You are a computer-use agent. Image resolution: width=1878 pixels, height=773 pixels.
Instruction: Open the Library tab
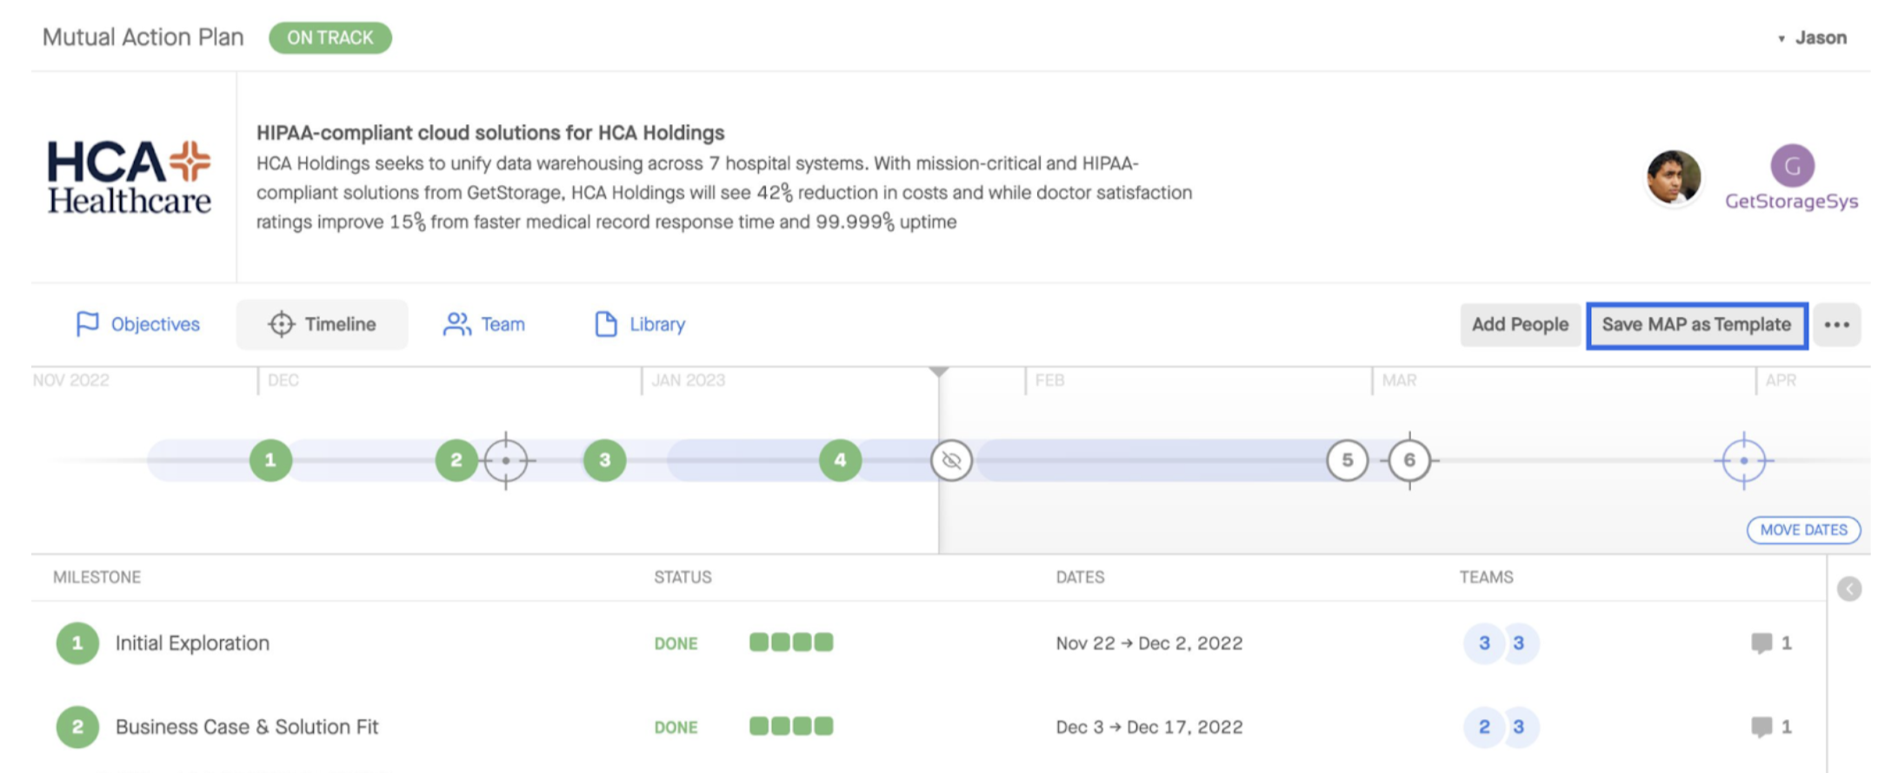(x=640, y=324)
